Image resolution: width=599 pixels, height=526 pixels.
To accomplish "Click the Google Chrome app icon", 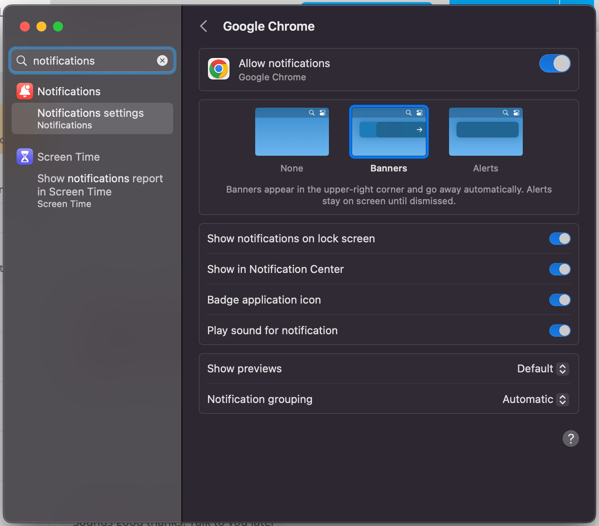I will point(218,69).
